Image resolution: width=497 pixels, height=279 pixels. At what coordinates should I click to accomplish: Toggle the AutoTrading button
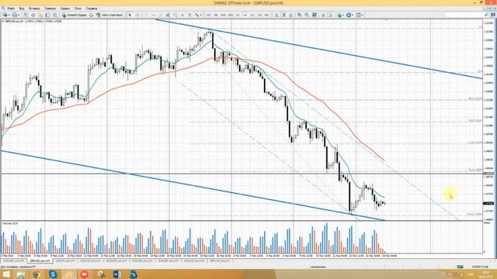click(109, 15)
